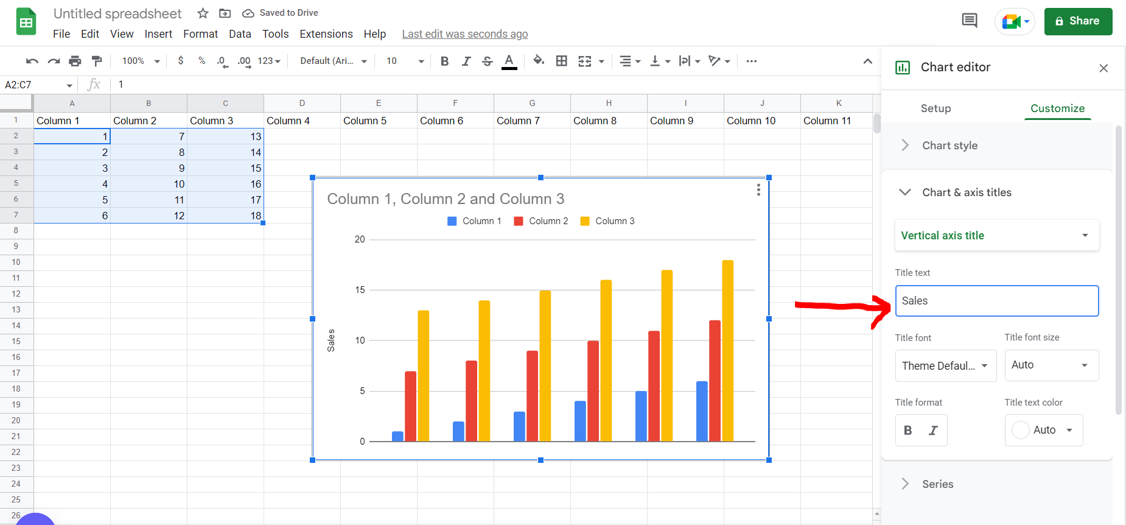Star this spreadsheet
The height and width of the screenshot is (525, 1126).
pyautogui.click(x=203, y=13)
